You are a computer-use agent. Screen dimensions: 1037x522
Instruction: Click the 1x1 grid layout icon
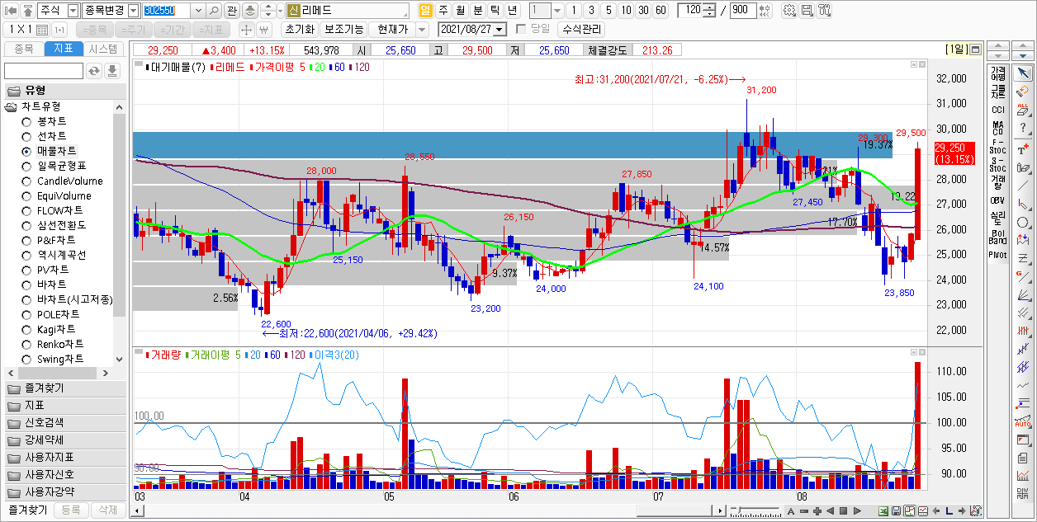(42, 30)
